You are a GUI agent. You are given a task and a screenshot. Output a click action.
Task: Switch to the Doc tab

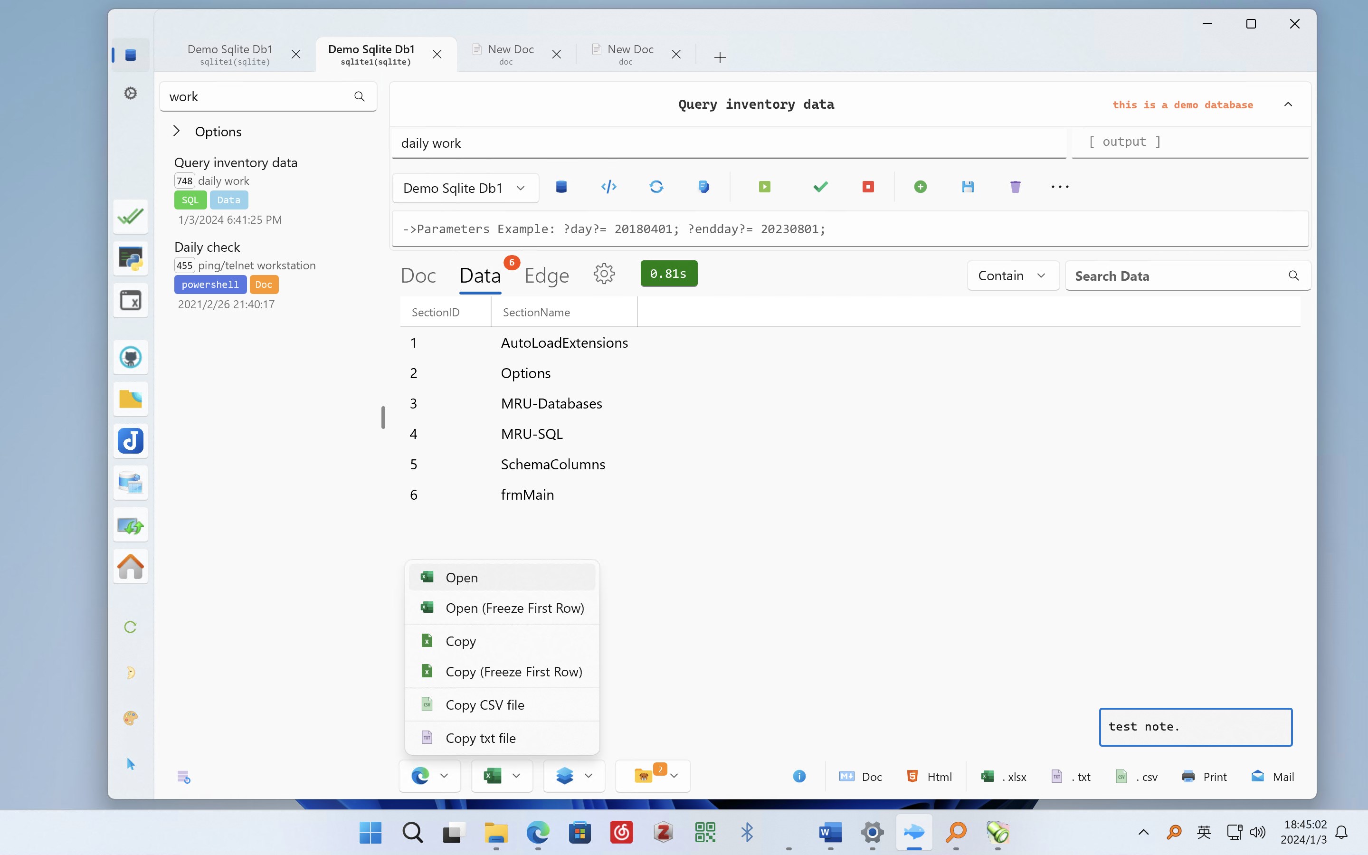[418, 276]
